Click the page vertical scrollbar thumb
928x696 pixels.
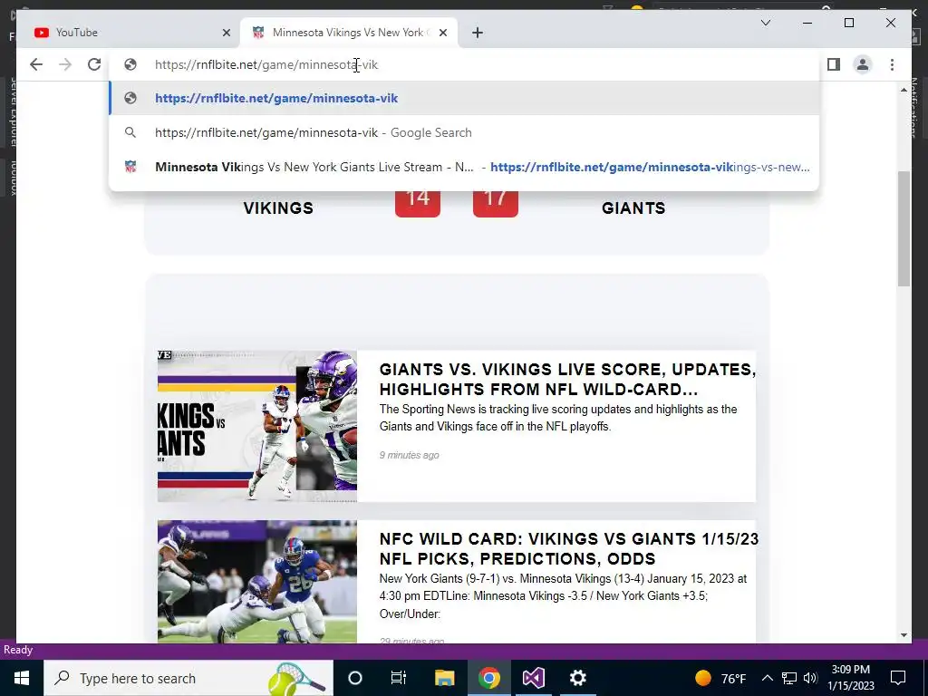point(904,229)
